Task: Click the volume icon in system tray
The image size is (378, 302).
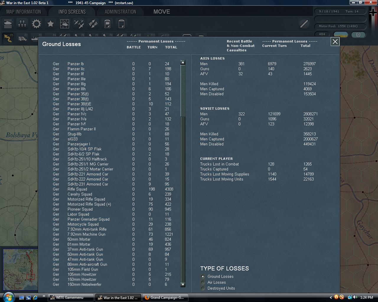Action: (355, 297)
